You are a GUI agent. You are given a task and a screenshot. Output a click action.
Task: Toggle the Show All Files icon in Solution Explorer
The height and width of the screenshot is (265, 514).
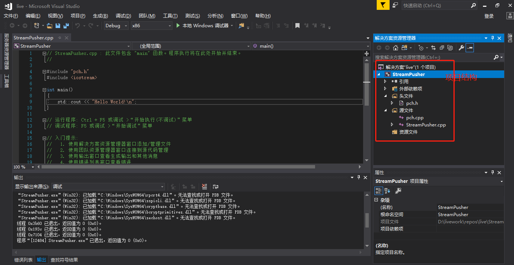(x=450, y=48)
